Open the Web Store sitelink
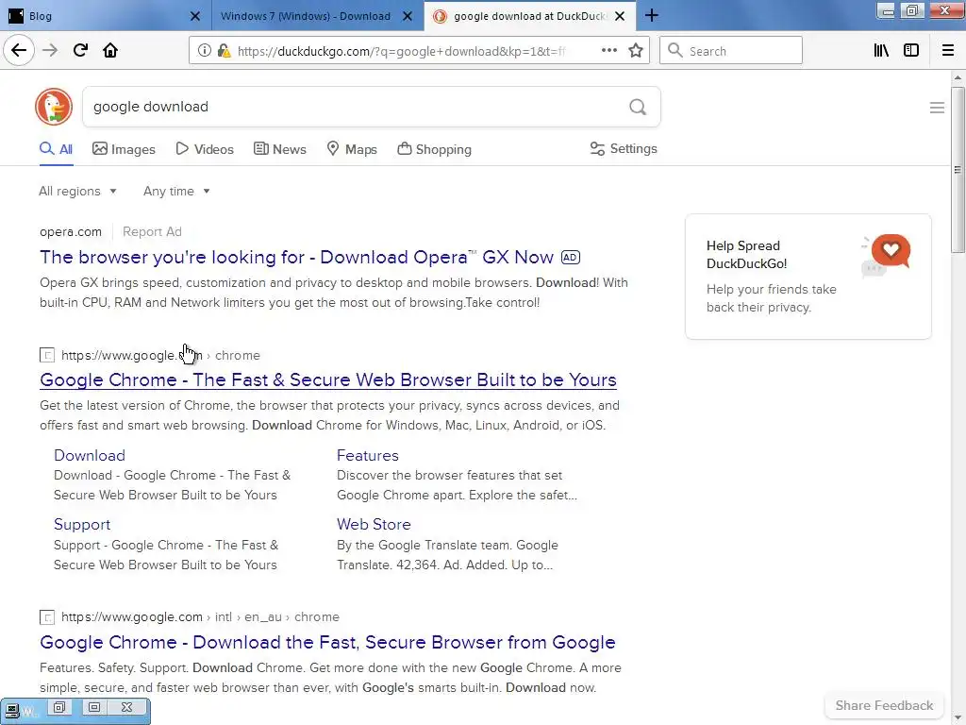The image size is (966, 725). (374, 524)
